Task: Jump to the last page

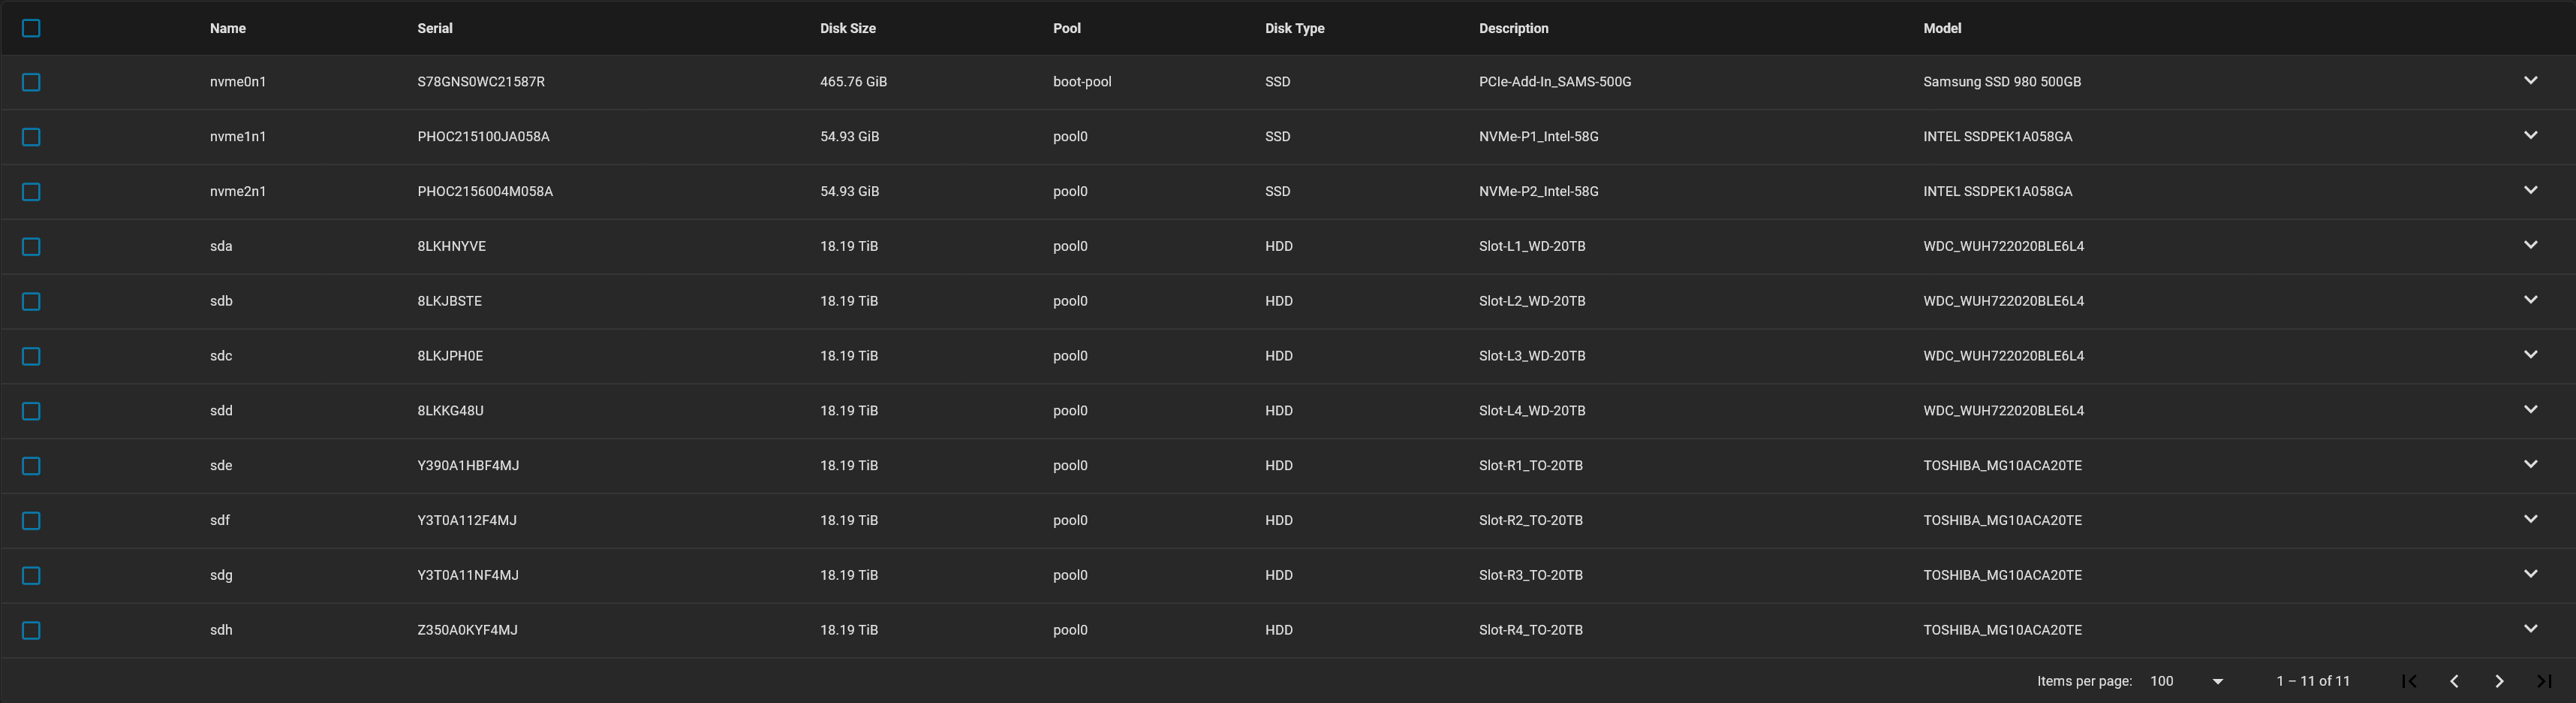Action: 2544,681
